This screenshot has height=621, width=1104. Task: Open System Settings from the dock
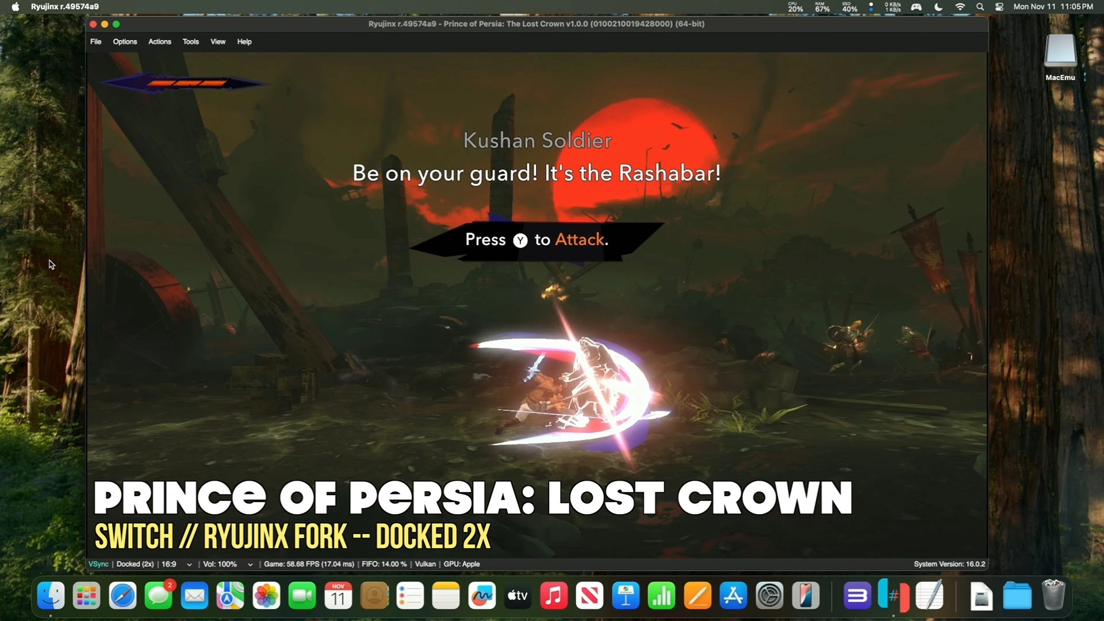(769, 596)
